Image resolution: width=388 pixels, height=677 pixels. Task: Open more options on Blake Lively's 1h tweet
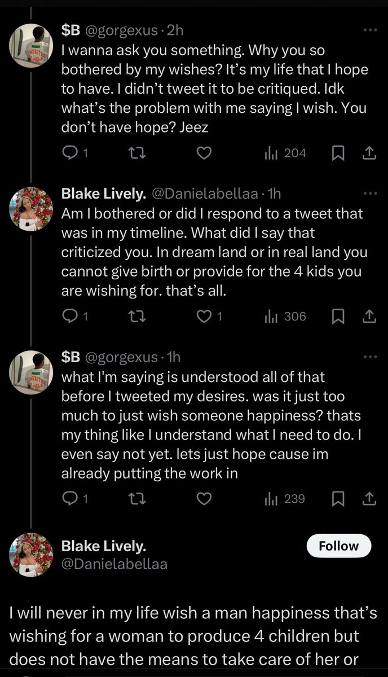point(369,194)
